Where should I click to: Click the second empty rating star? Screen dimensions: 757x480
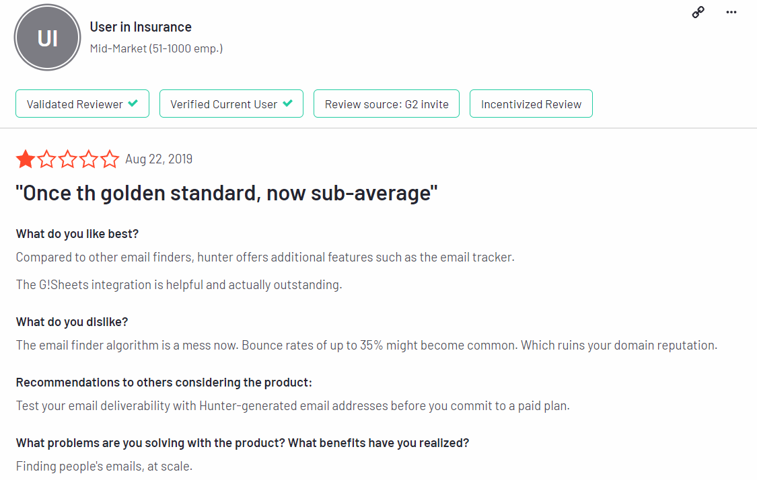(47, 159)
